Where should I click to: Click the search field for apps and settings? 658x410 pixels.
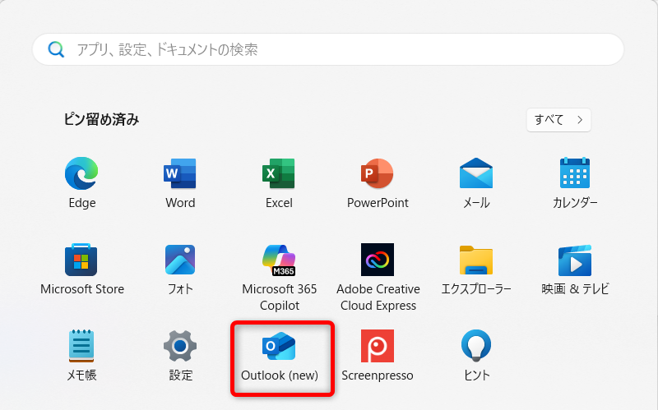tap(329, 49)
